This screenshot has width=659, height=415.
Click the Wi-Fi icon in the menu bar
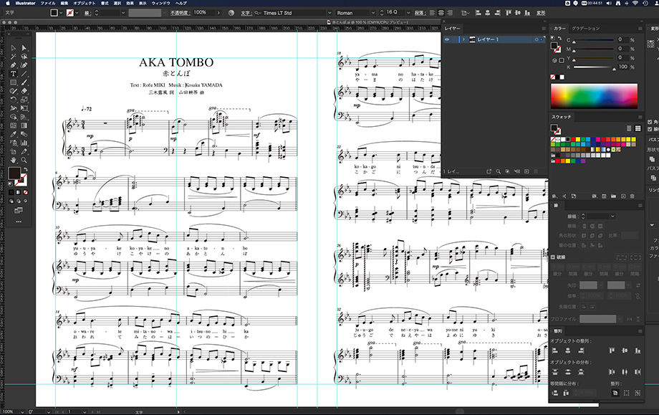click(637, 3)
